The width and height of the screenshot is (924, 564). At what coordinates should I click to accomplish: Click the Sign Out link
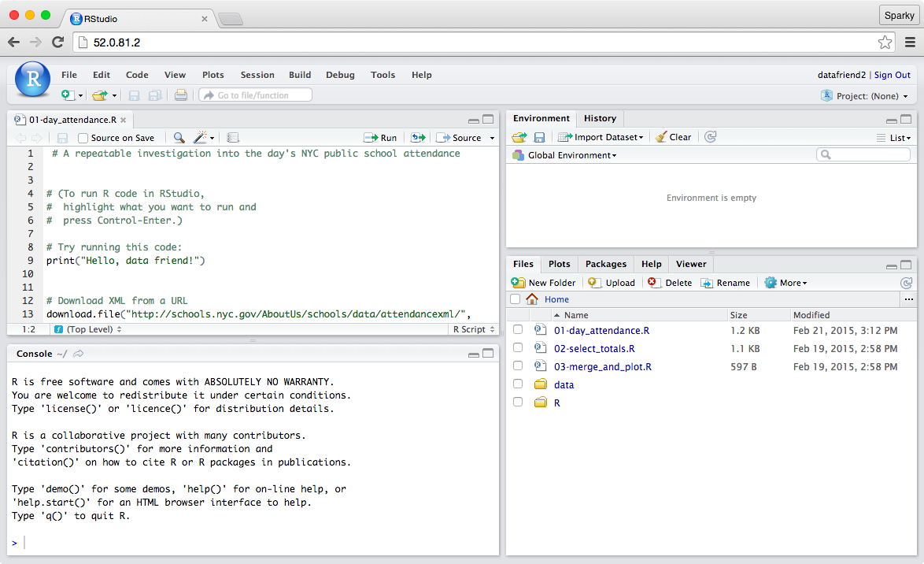(893, 75)
